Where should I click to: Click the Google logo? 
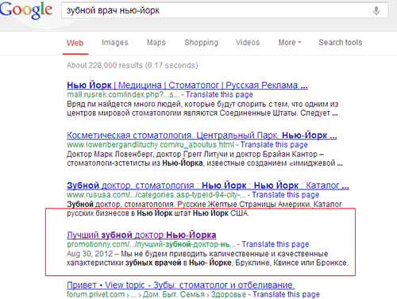[26, 10]
